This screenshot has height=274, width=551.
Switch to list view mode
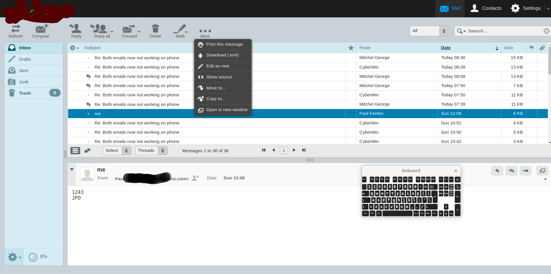click(75, 150)
